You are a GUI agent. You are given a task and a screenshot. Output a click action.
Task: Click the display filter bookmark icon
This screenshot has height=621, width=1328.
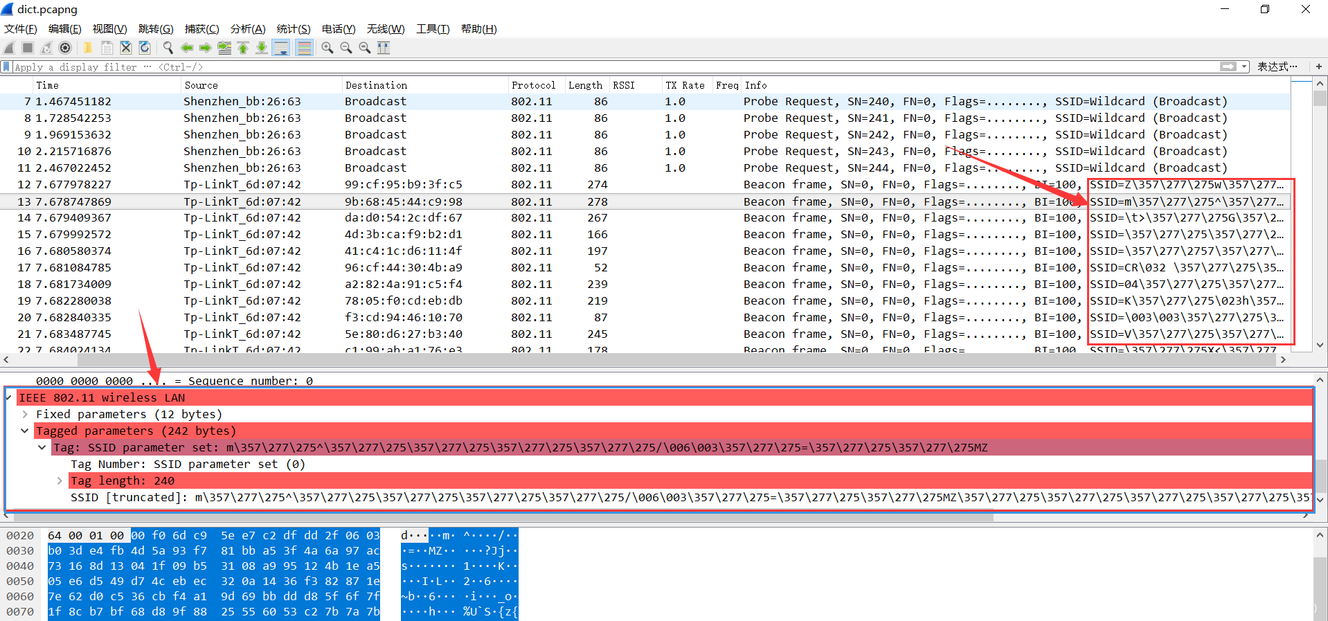click(7, 67)
